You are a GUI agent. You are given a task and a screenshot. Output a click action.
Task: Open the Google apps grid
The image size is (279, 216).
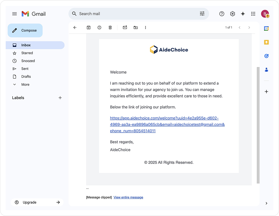point(253,14)
